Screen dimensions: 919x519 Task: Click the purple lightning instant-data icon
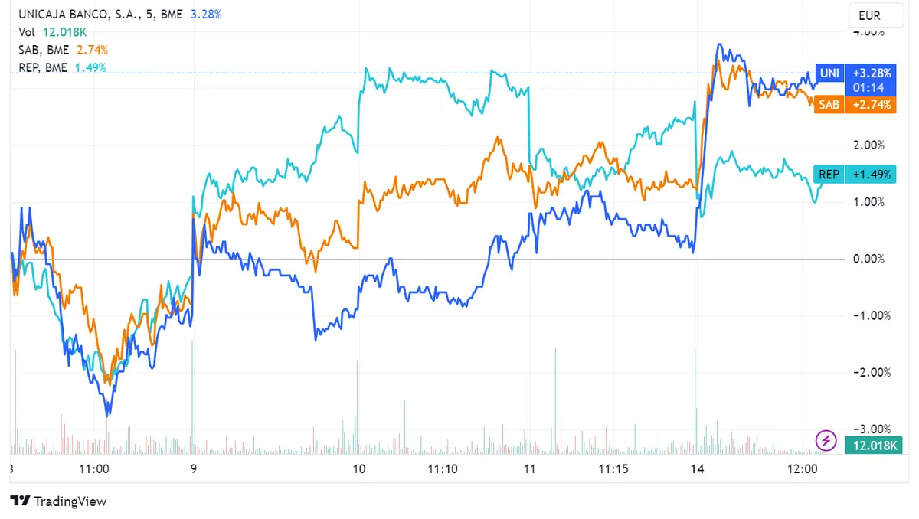click(826, 440)
